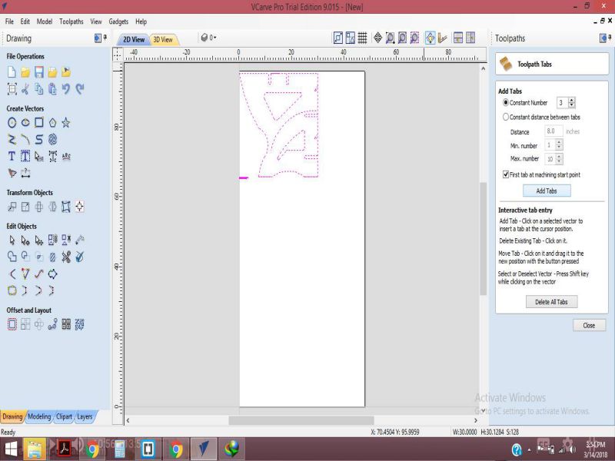Select Constant distance between tabs option
Screen dimensions: 615x461
[506, 117]
